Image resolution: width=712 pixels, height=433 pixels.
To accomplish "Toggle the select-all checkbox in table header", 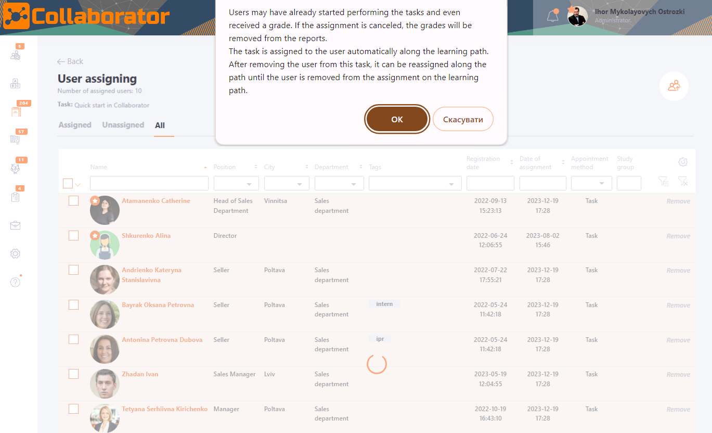I will (x=67, y=183).
